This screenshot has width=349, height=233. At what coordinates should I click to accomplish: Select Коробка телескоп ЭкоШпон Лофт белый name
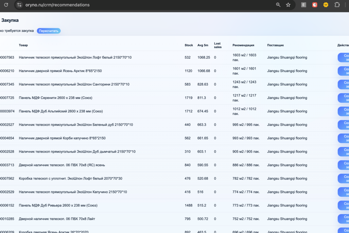point(71,179)
